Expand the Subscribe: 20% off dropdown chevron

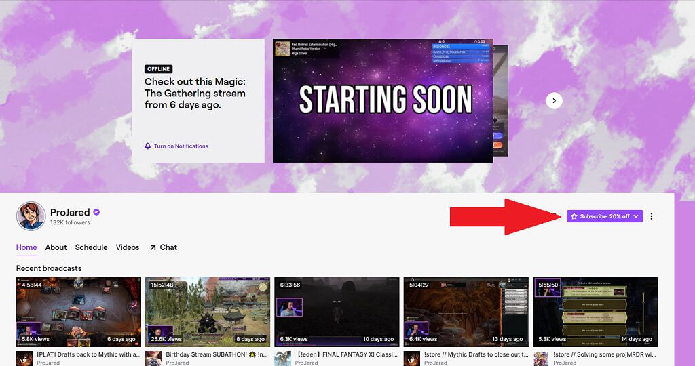click(635, 216)
